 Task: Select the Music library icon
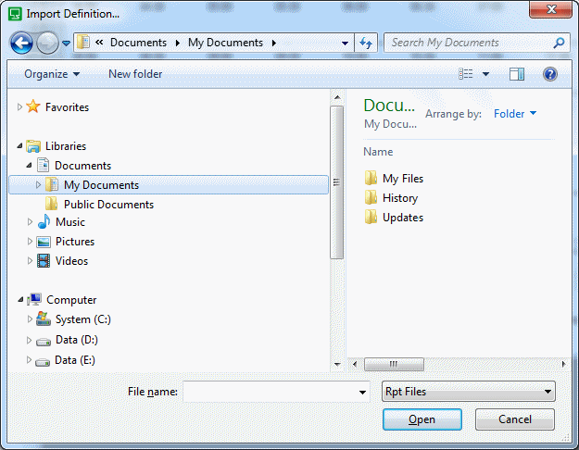pyautogui.click(x=44, y=222)
